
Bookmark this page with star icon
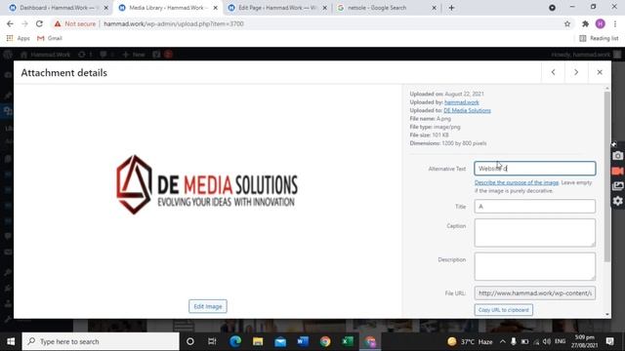pos(567,23)
